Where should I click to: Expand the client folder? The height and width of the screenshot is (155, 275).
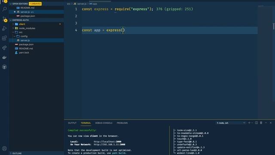click(13, 24)
